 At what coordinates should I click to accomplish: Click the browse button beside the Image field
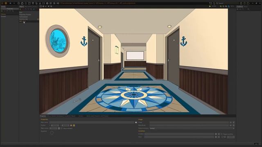[231, 122]
